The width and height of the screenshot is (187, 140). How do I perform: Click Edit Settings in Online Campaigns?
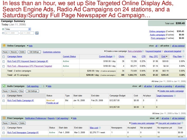tap(34, 52)
